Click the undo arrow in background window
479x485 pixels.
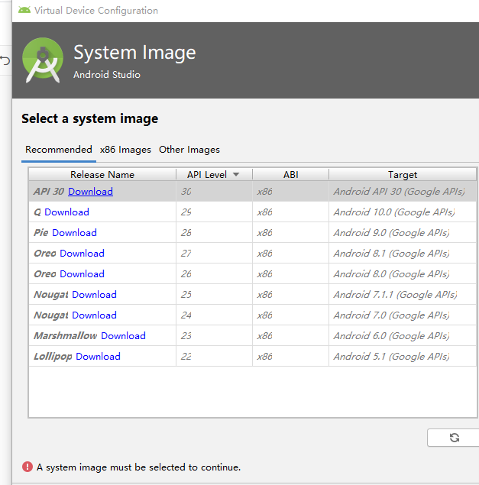click(5, 60)
